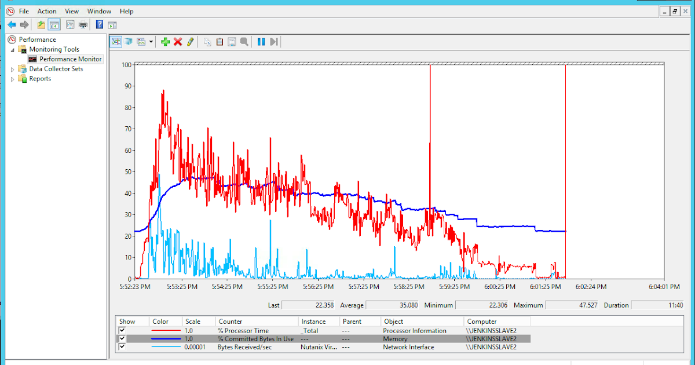The height and width of the screenshot is (365, 695).
Task: Expand the Data Collector Sets node
Action: [12, 68]
